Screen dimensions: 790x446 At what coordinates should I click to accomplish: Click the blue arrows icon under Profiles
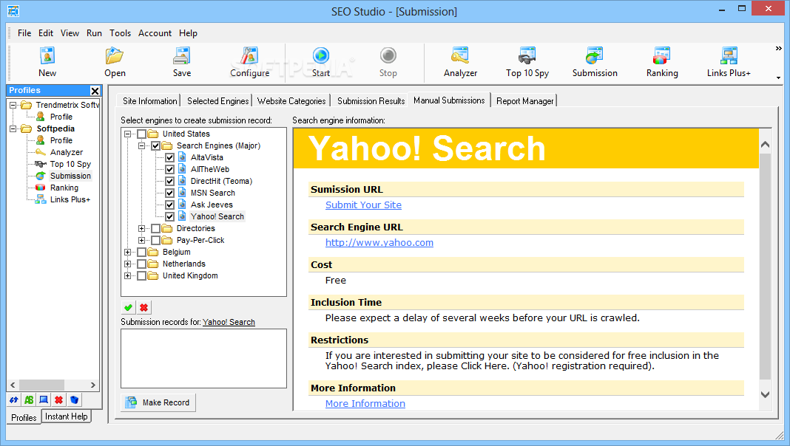pos(13,399)
